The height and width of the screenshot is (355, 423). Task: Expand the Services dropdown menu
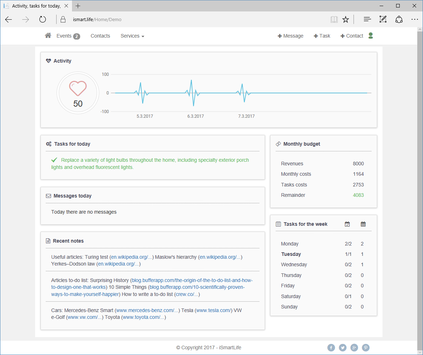pyautogui.click(x=133, y=36)
